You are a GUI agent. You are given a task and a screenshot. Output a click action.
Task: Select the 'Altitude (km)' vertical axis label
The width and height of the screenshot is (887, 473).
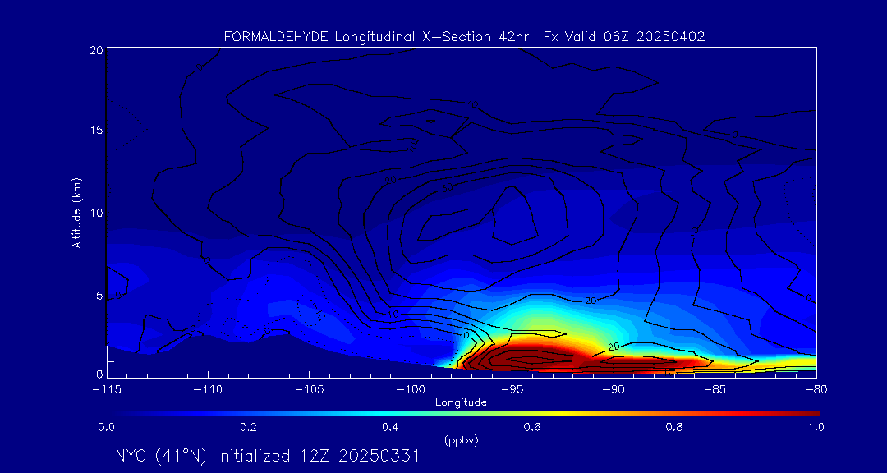click(77, 213)
